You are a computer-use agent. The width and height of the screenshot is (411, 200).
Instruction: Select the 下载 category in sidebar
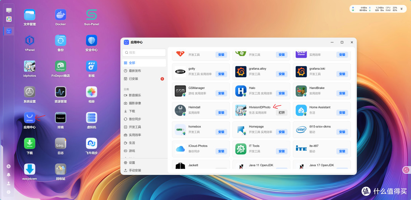[144, 111]
